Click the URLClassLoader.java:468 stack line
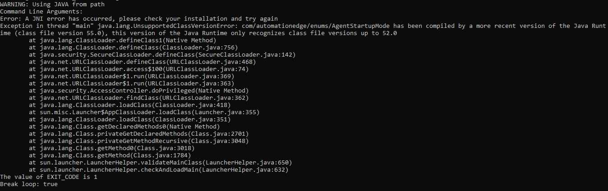608x191 pixels. coord(143,62)
